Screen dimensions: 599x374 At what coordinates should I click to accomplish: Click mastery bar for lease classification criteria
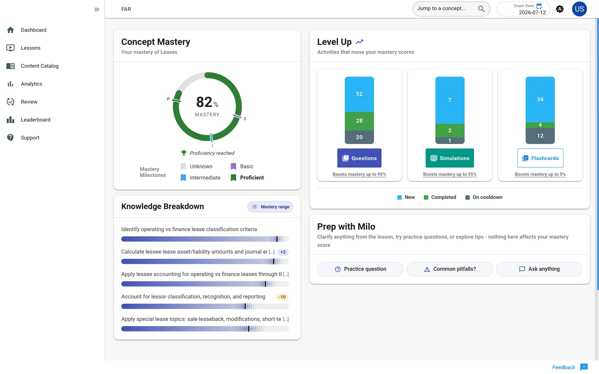[x=205, y=239]
